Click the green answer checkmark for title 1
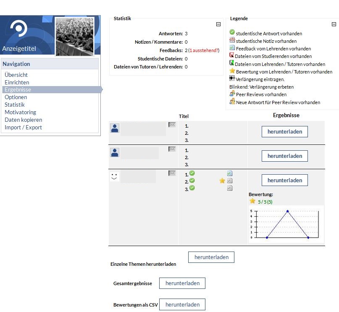Screen dimensions: 339x312 point(192,173)
